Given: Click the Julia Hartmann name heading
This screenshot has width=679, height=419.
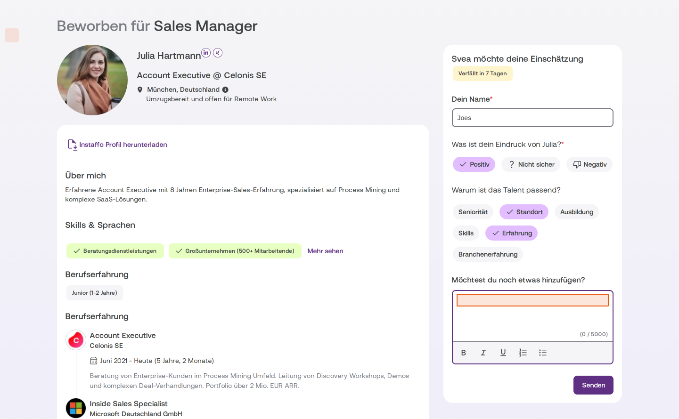Looking at the screenshot, I should [169, 56].
